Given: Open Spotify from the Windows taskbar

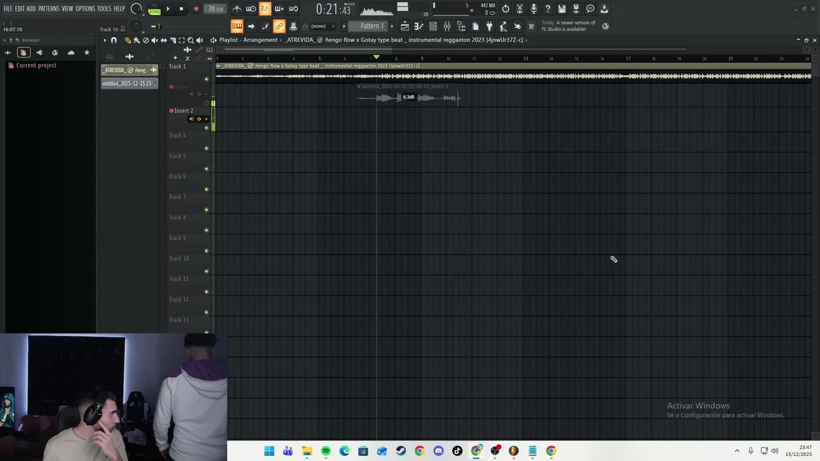Looking at the screenshot, I should 325,451.
